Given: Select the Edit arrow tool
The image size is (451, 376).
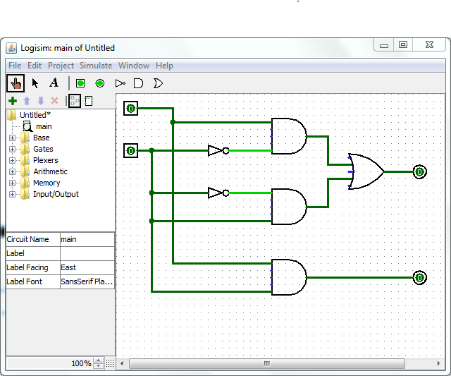Looking at the screenshot, I should (x=35, y=83).
